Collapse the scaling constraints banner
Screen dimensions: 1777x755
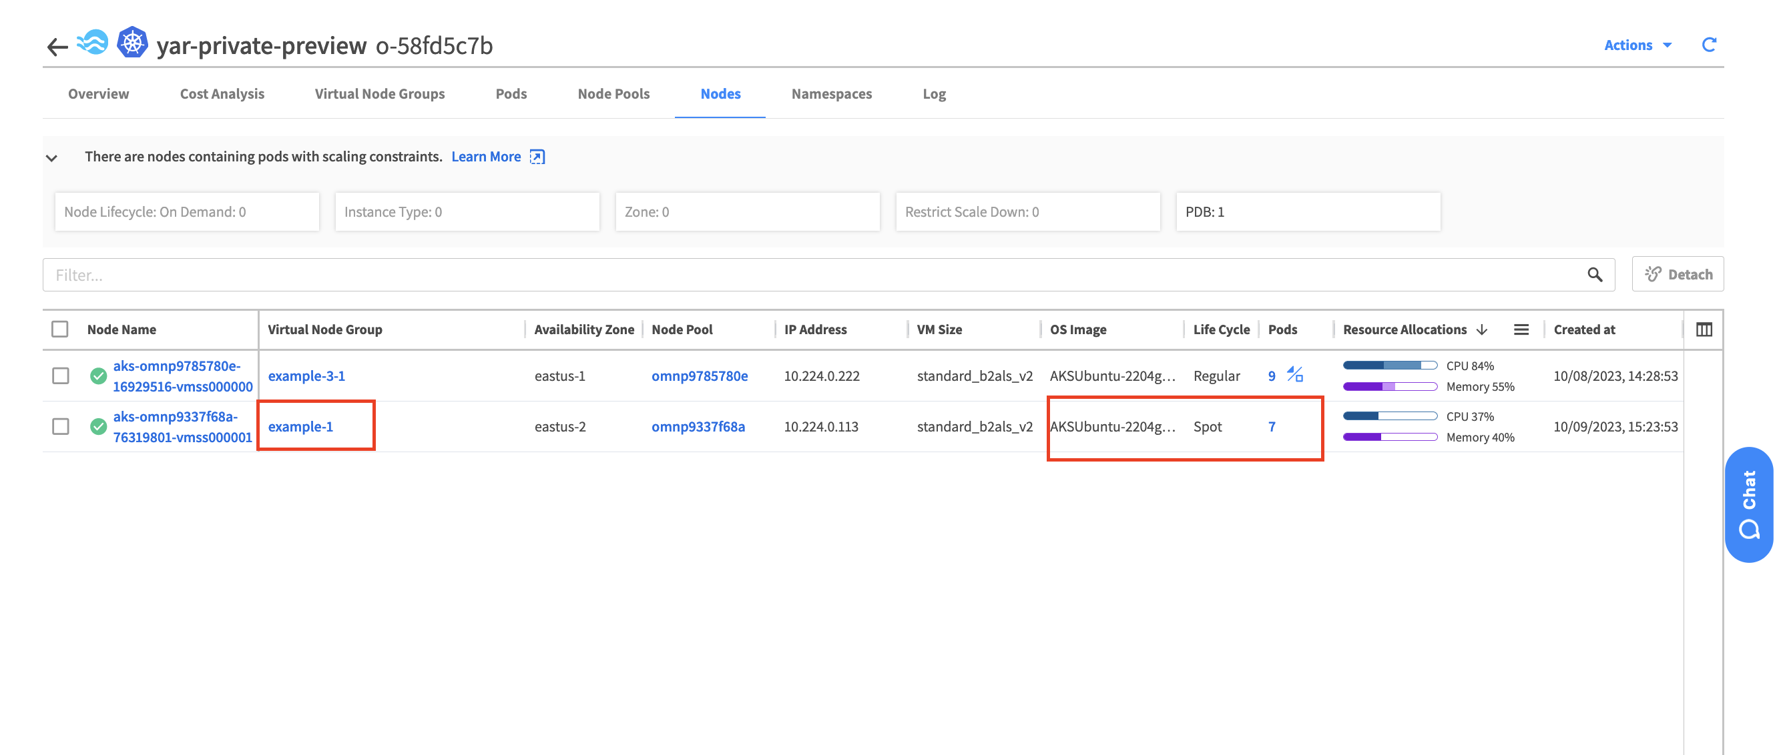pos(52,158)
